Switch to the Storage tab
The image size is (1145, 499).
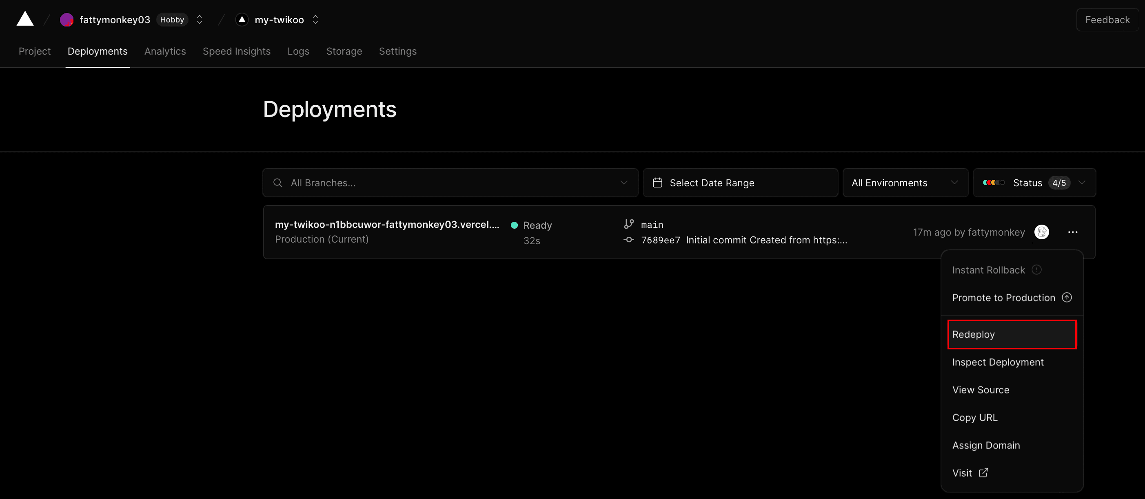(344, 51)
